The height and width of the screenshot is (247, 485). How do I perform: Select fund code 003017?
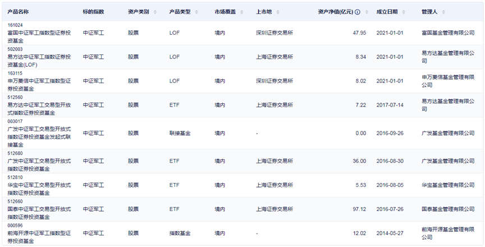click(x=15, y=121)
